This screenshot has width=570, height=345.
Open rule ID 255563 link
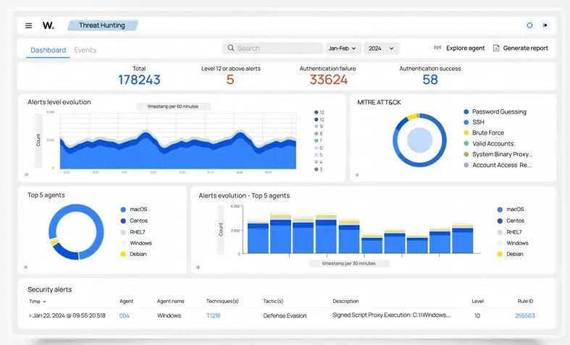[x=525, y=316]
